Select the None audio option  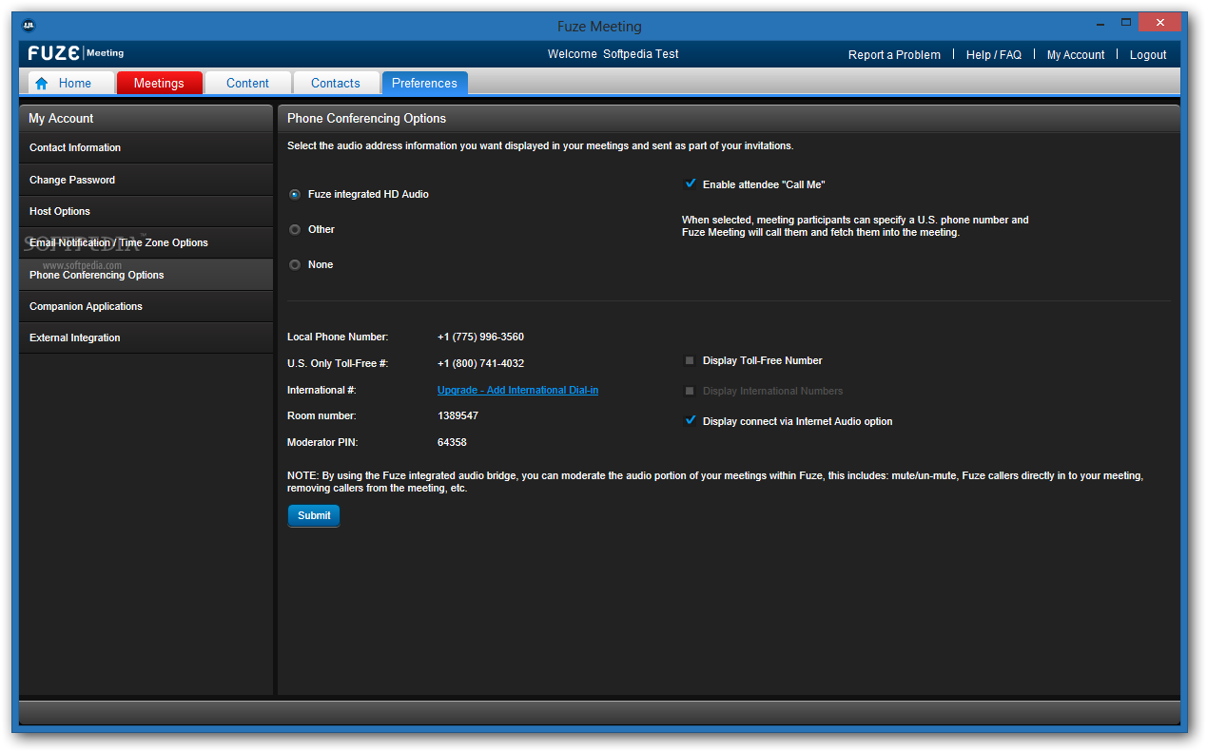point(295,264)
